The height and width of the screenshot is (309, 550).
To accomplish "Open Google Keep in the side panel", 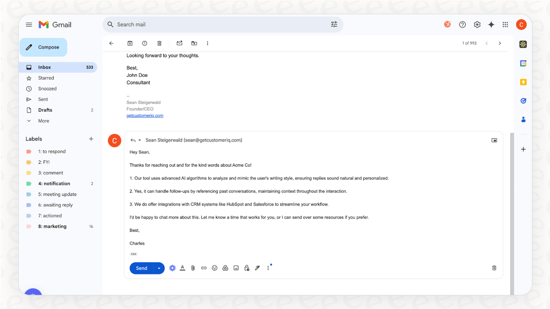I will (523, 82).
